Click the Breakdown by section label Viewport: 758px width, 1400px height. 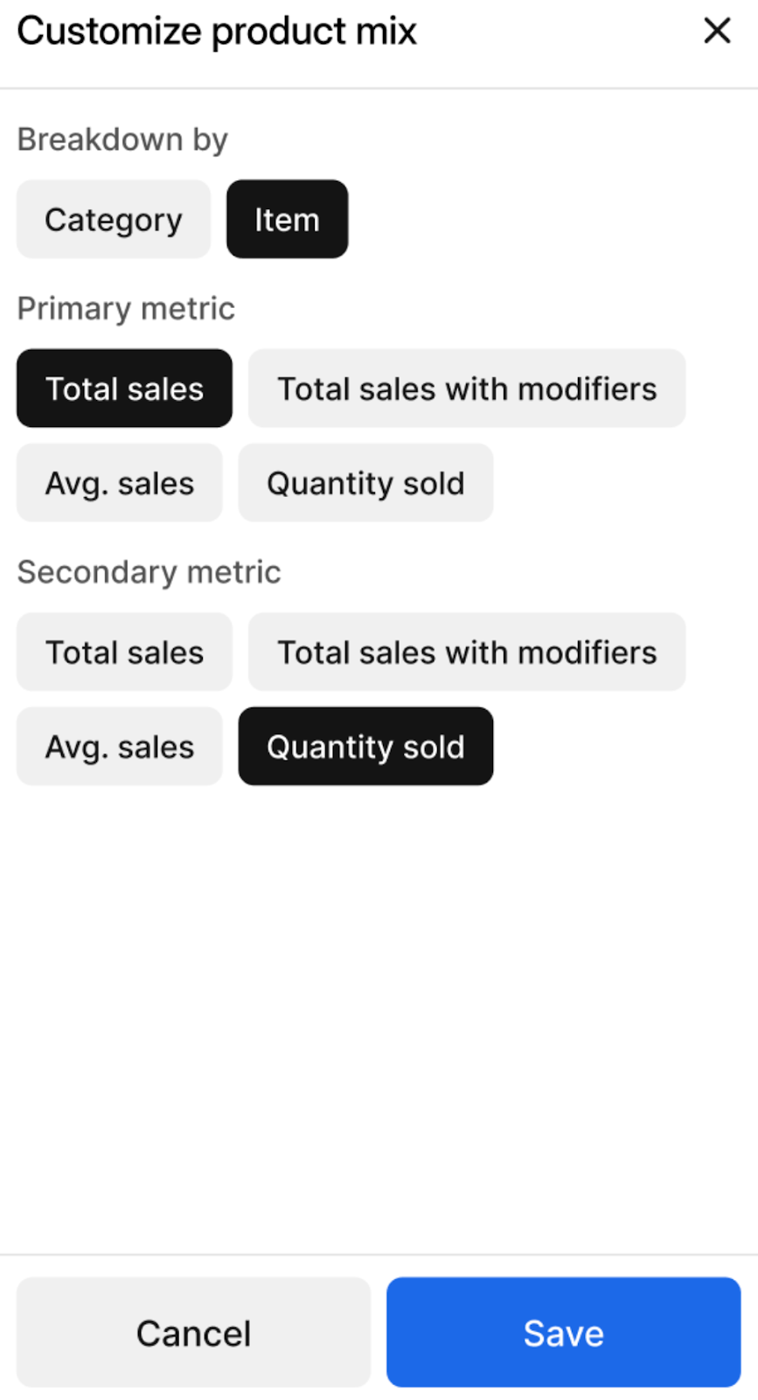122,139
